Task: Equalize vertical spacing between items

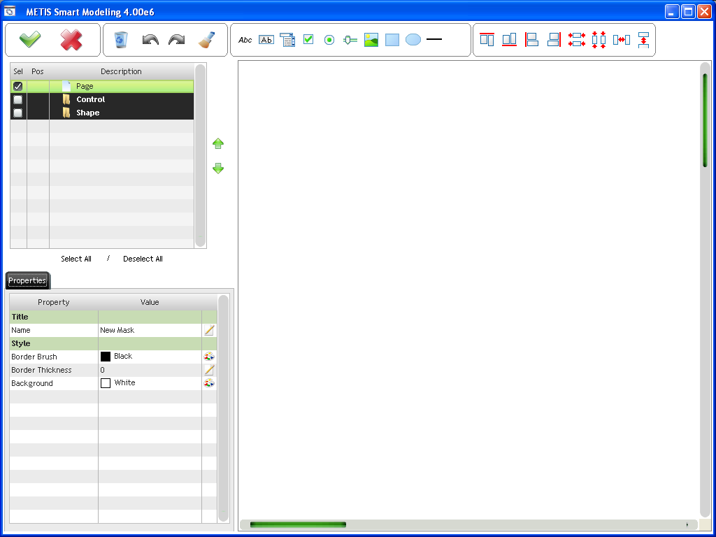Action: click(x=644, y=40)
